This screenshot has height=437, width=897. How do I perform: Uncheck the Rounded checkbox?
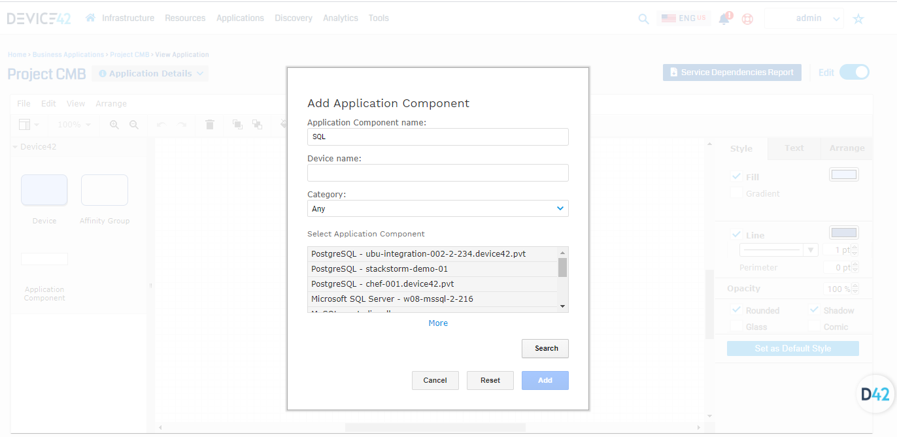(x=736, y=310)
